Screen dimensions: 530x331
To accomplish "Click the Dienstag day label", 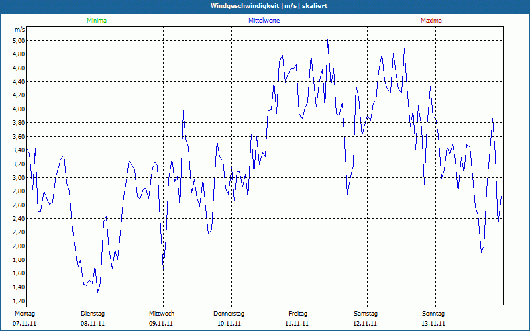I will pos(93,314).
